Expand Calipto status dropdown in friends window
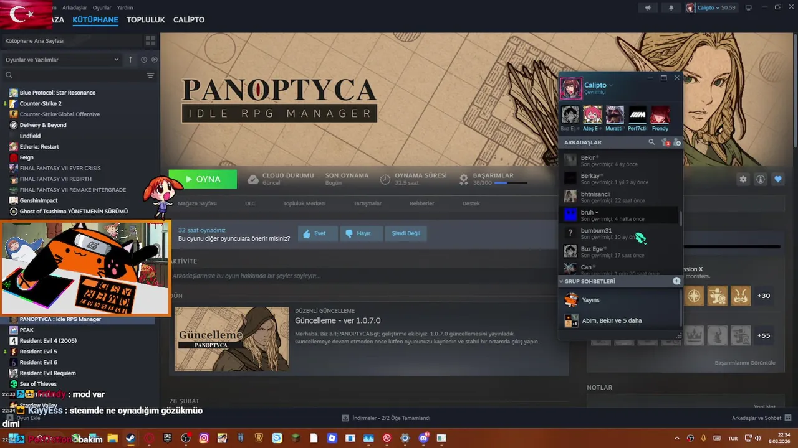This screenshot has height=448, width=798. coord(611,85)
